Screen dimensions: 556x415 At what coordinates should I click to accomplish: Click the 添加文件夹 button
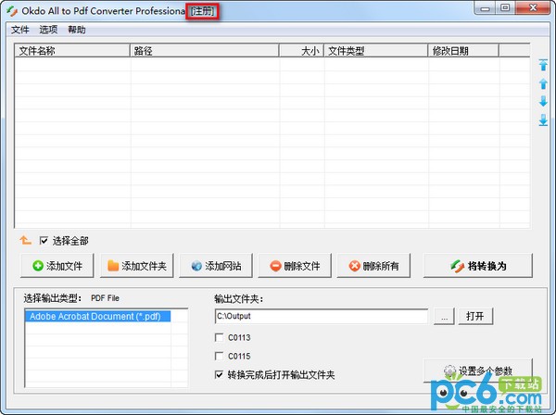[x=137, y=266]
